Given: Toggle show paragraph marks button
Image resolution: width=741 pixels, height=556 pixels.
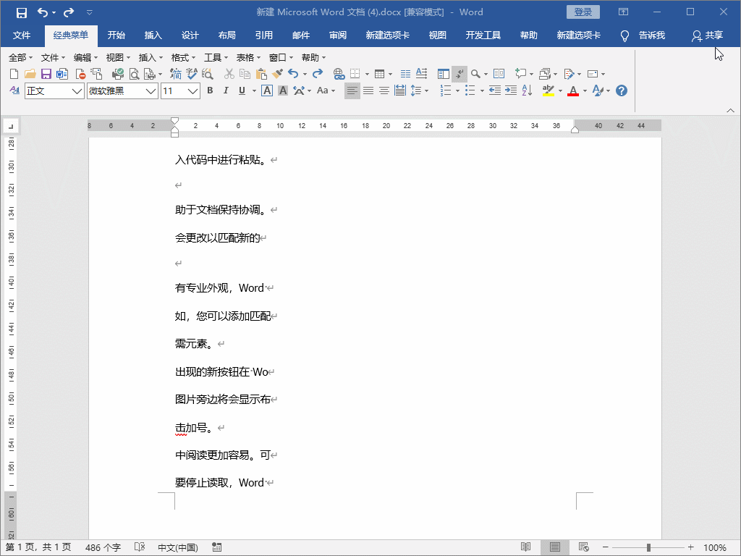Looking at the screenshot, I should point(460,74).
